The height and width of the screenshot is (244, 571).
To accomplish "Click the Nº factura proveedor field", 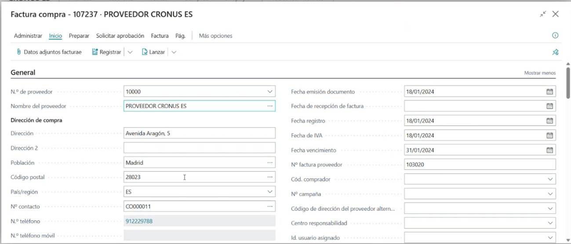I will (x=480, y=164).
